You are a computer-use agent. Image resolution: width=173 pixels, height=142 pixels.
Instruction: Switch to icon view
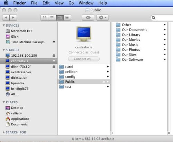[44, 18]
